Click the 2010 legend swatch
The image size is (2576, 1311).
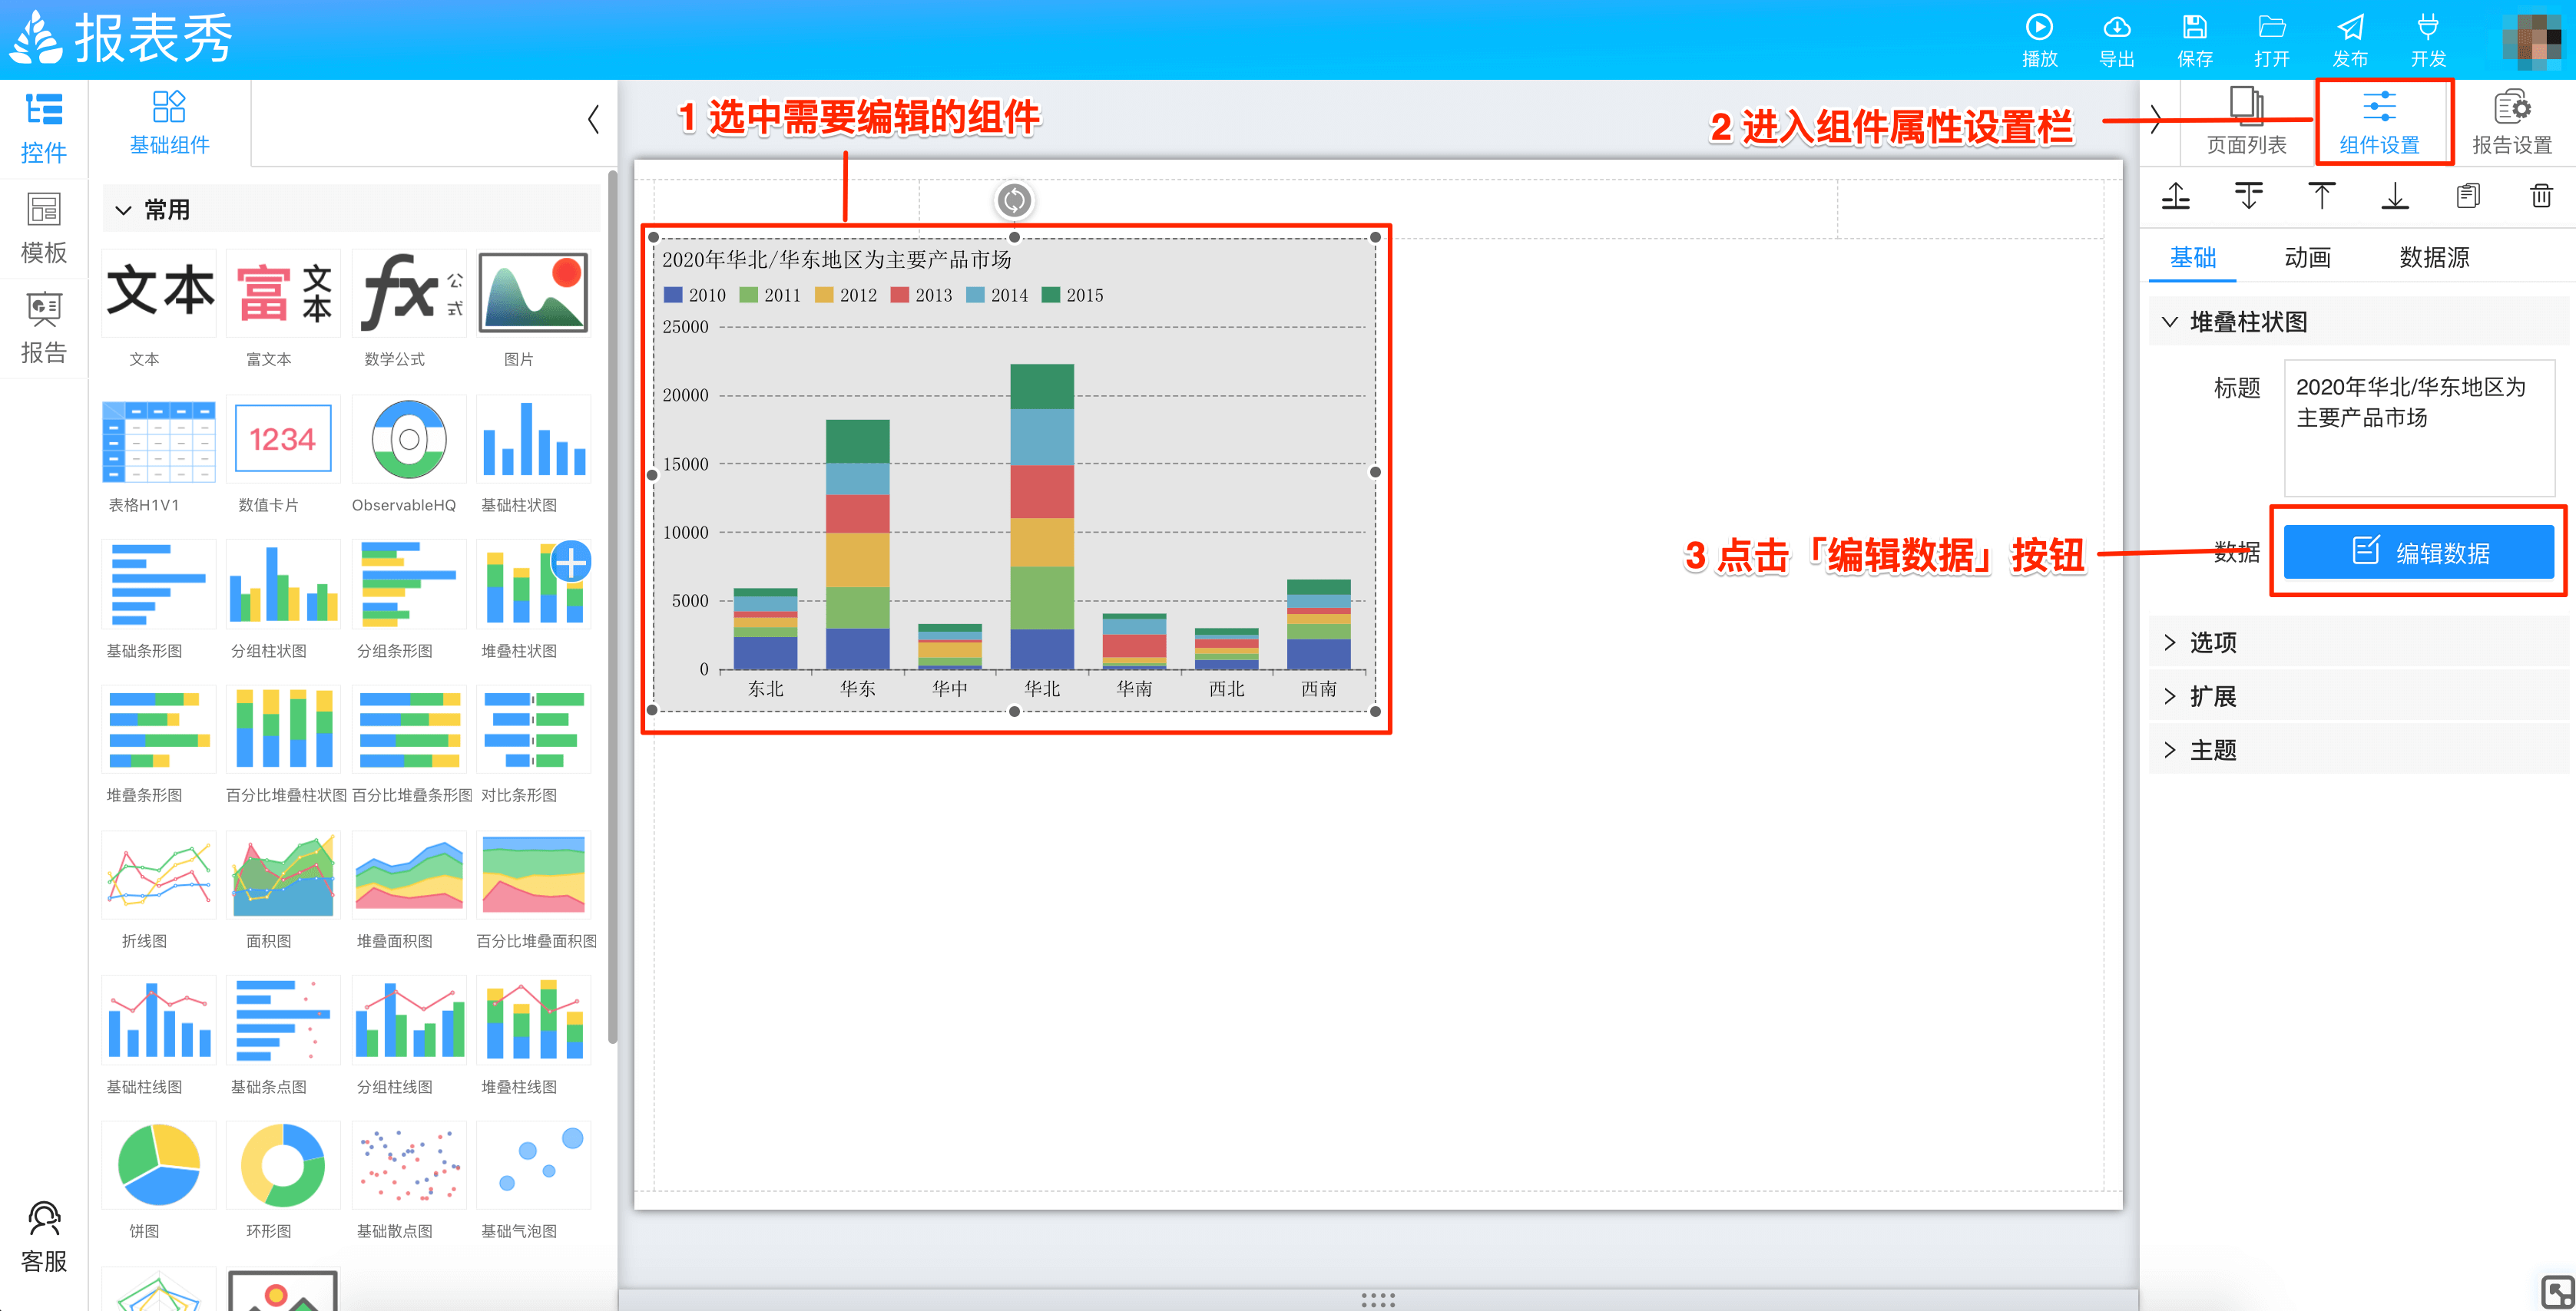click(x=673, y=295)
